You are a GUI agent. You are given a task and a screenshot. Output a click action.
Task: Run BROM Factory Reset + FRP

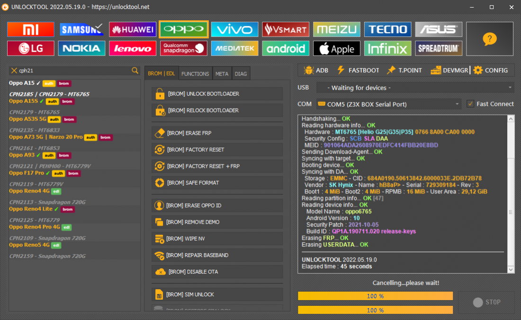coord(217,166)
